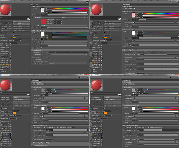
Task: Click orange MtlID Color swatch in Diffuse Layer 1 window
Action: 14,38
